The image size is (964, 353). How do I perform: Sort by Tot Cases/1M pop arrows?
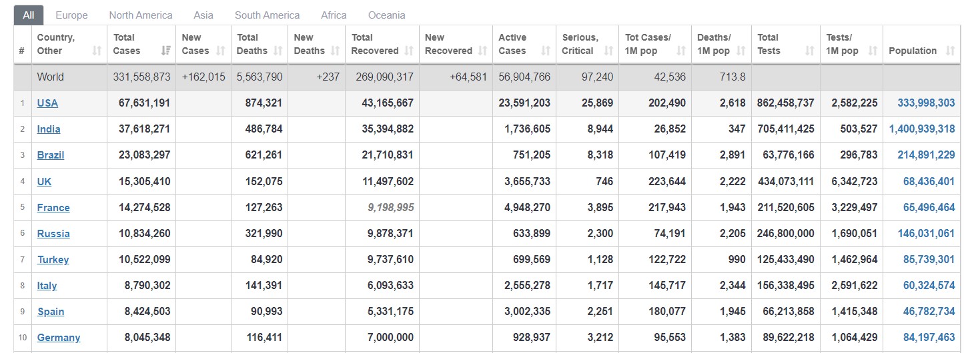(x=681, y=51)
